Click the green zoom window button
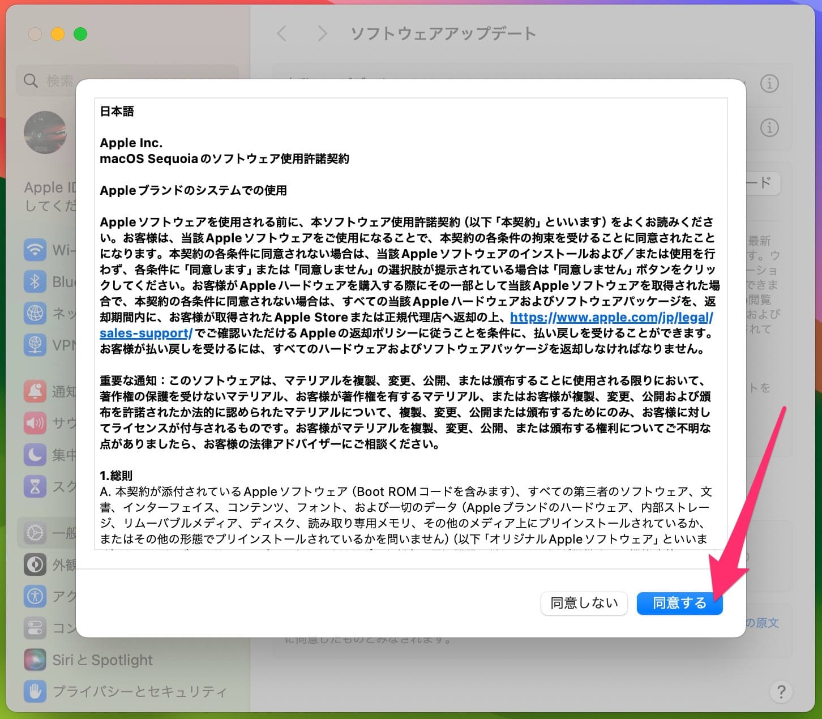The image size is (822, 719). point(80,34)
